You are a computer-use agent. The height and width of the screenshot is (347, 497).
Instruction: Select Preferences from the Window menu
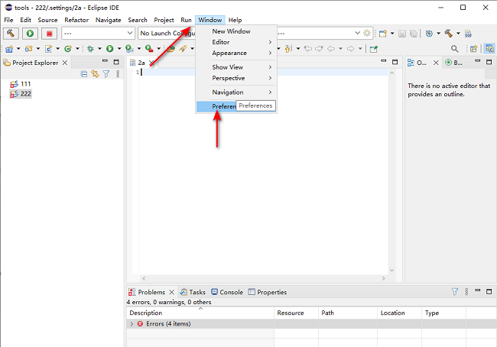[x=223, y=106]
